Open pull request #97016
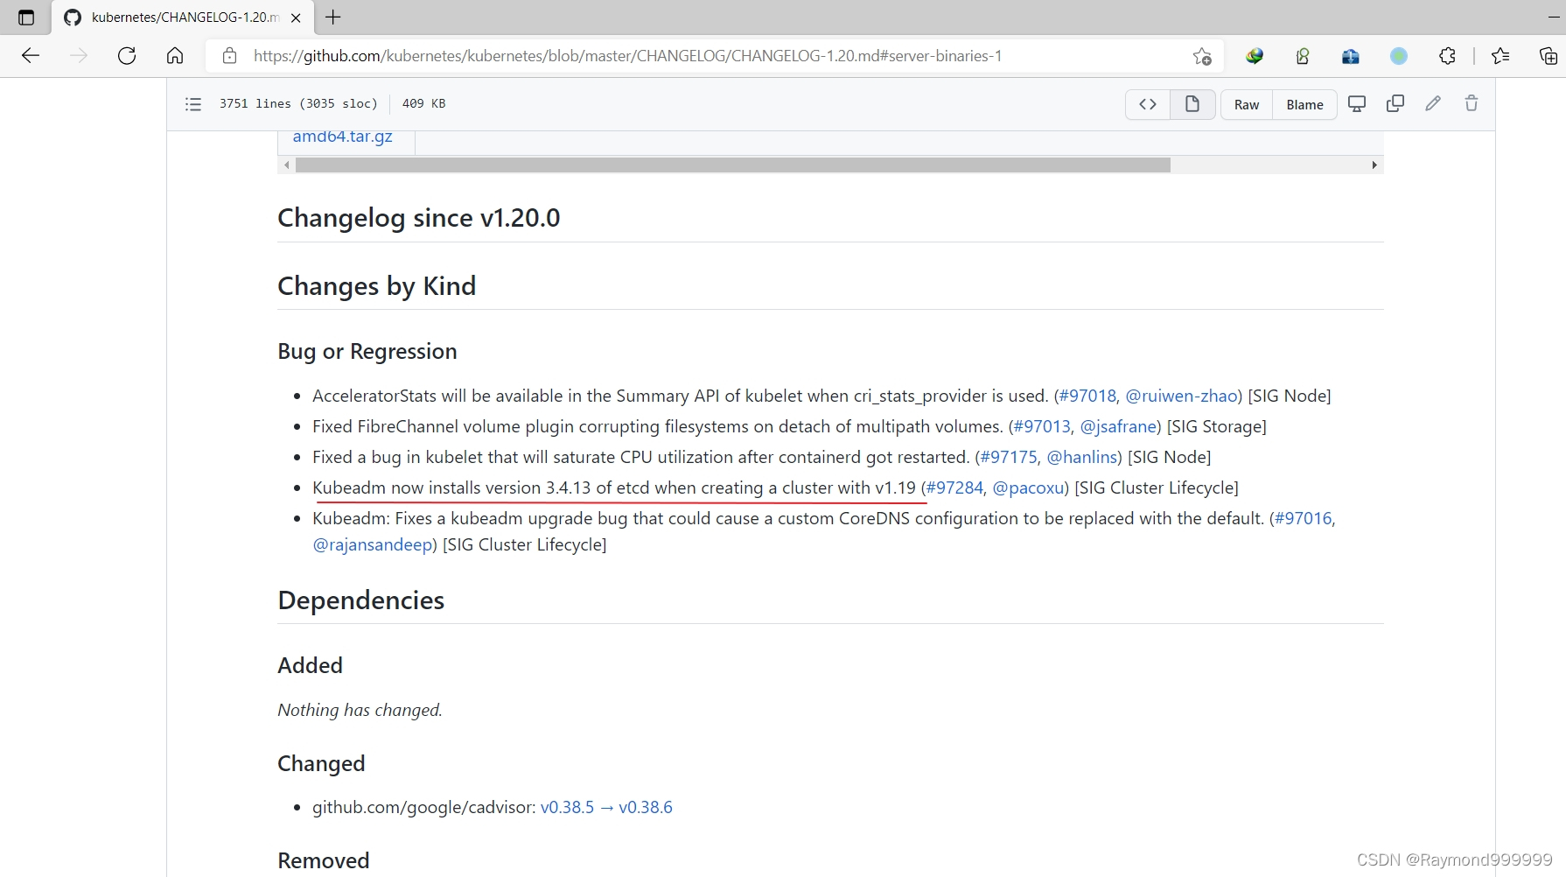The height and width of the screenshot is (877, 1566). pos(1304,518)
